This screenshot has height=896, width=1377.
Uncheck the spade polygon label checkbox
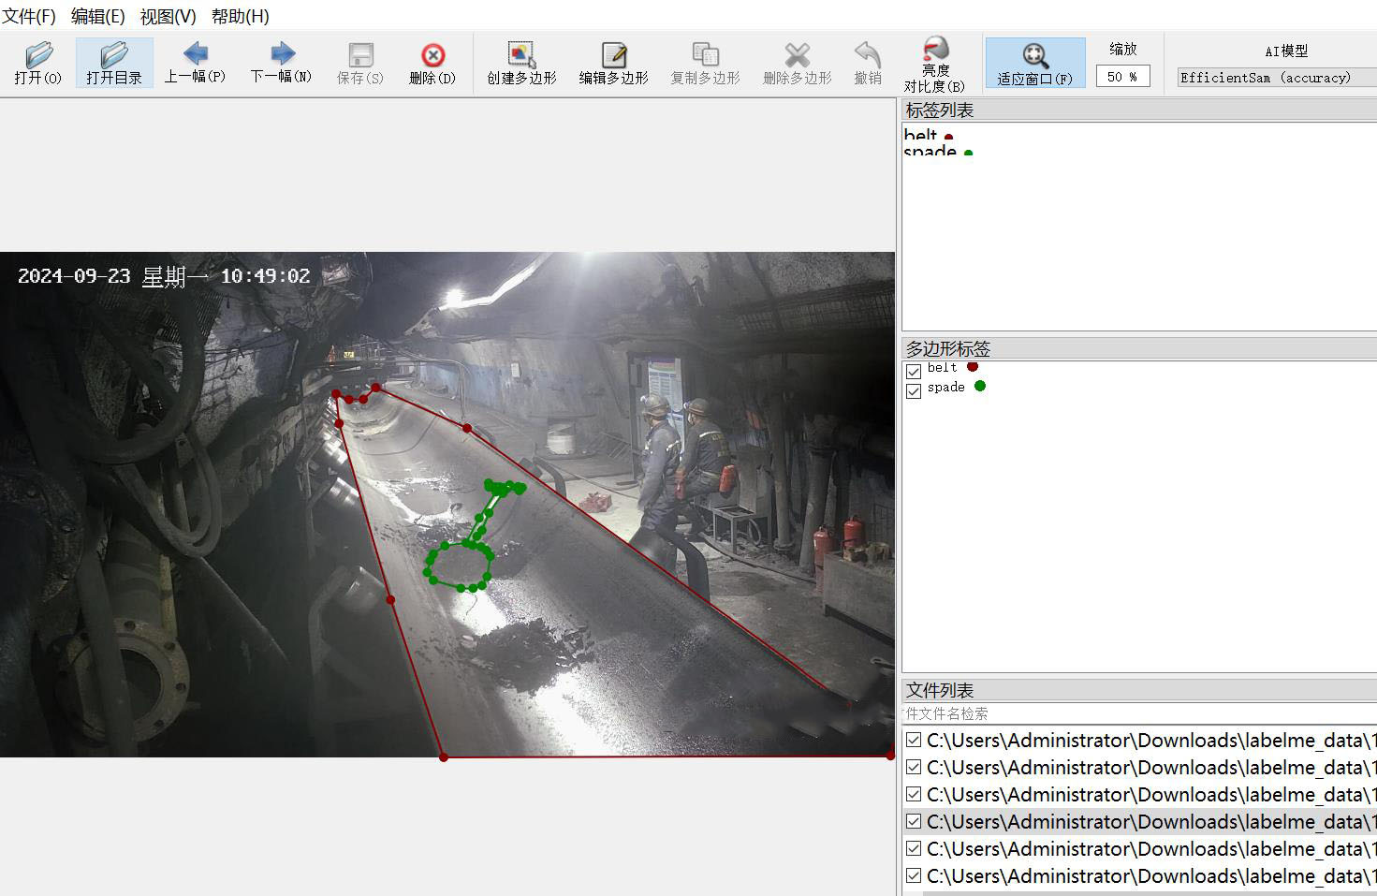[x=914, y=390]
